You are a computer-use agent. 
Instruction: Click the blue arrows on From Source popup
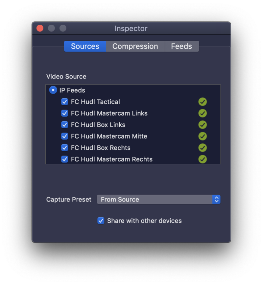coord(216,200)
